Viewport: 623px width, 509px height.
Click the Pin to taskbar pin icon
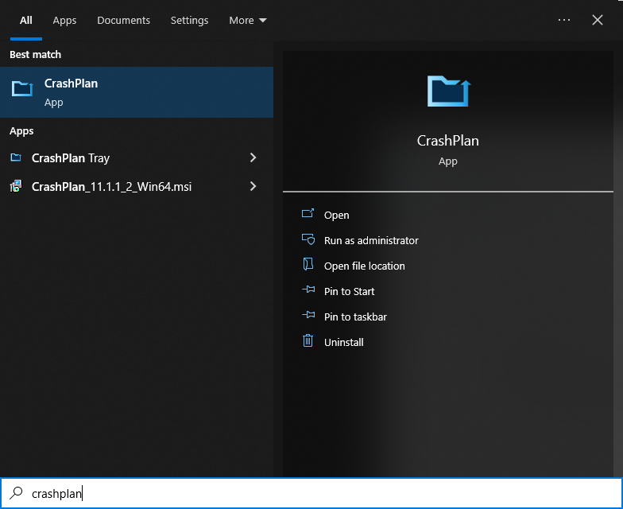(x=308, y=315)
